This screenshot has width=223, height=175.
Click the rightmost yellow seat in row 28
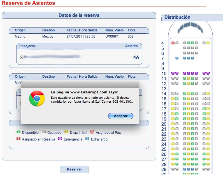pos(208,164)
